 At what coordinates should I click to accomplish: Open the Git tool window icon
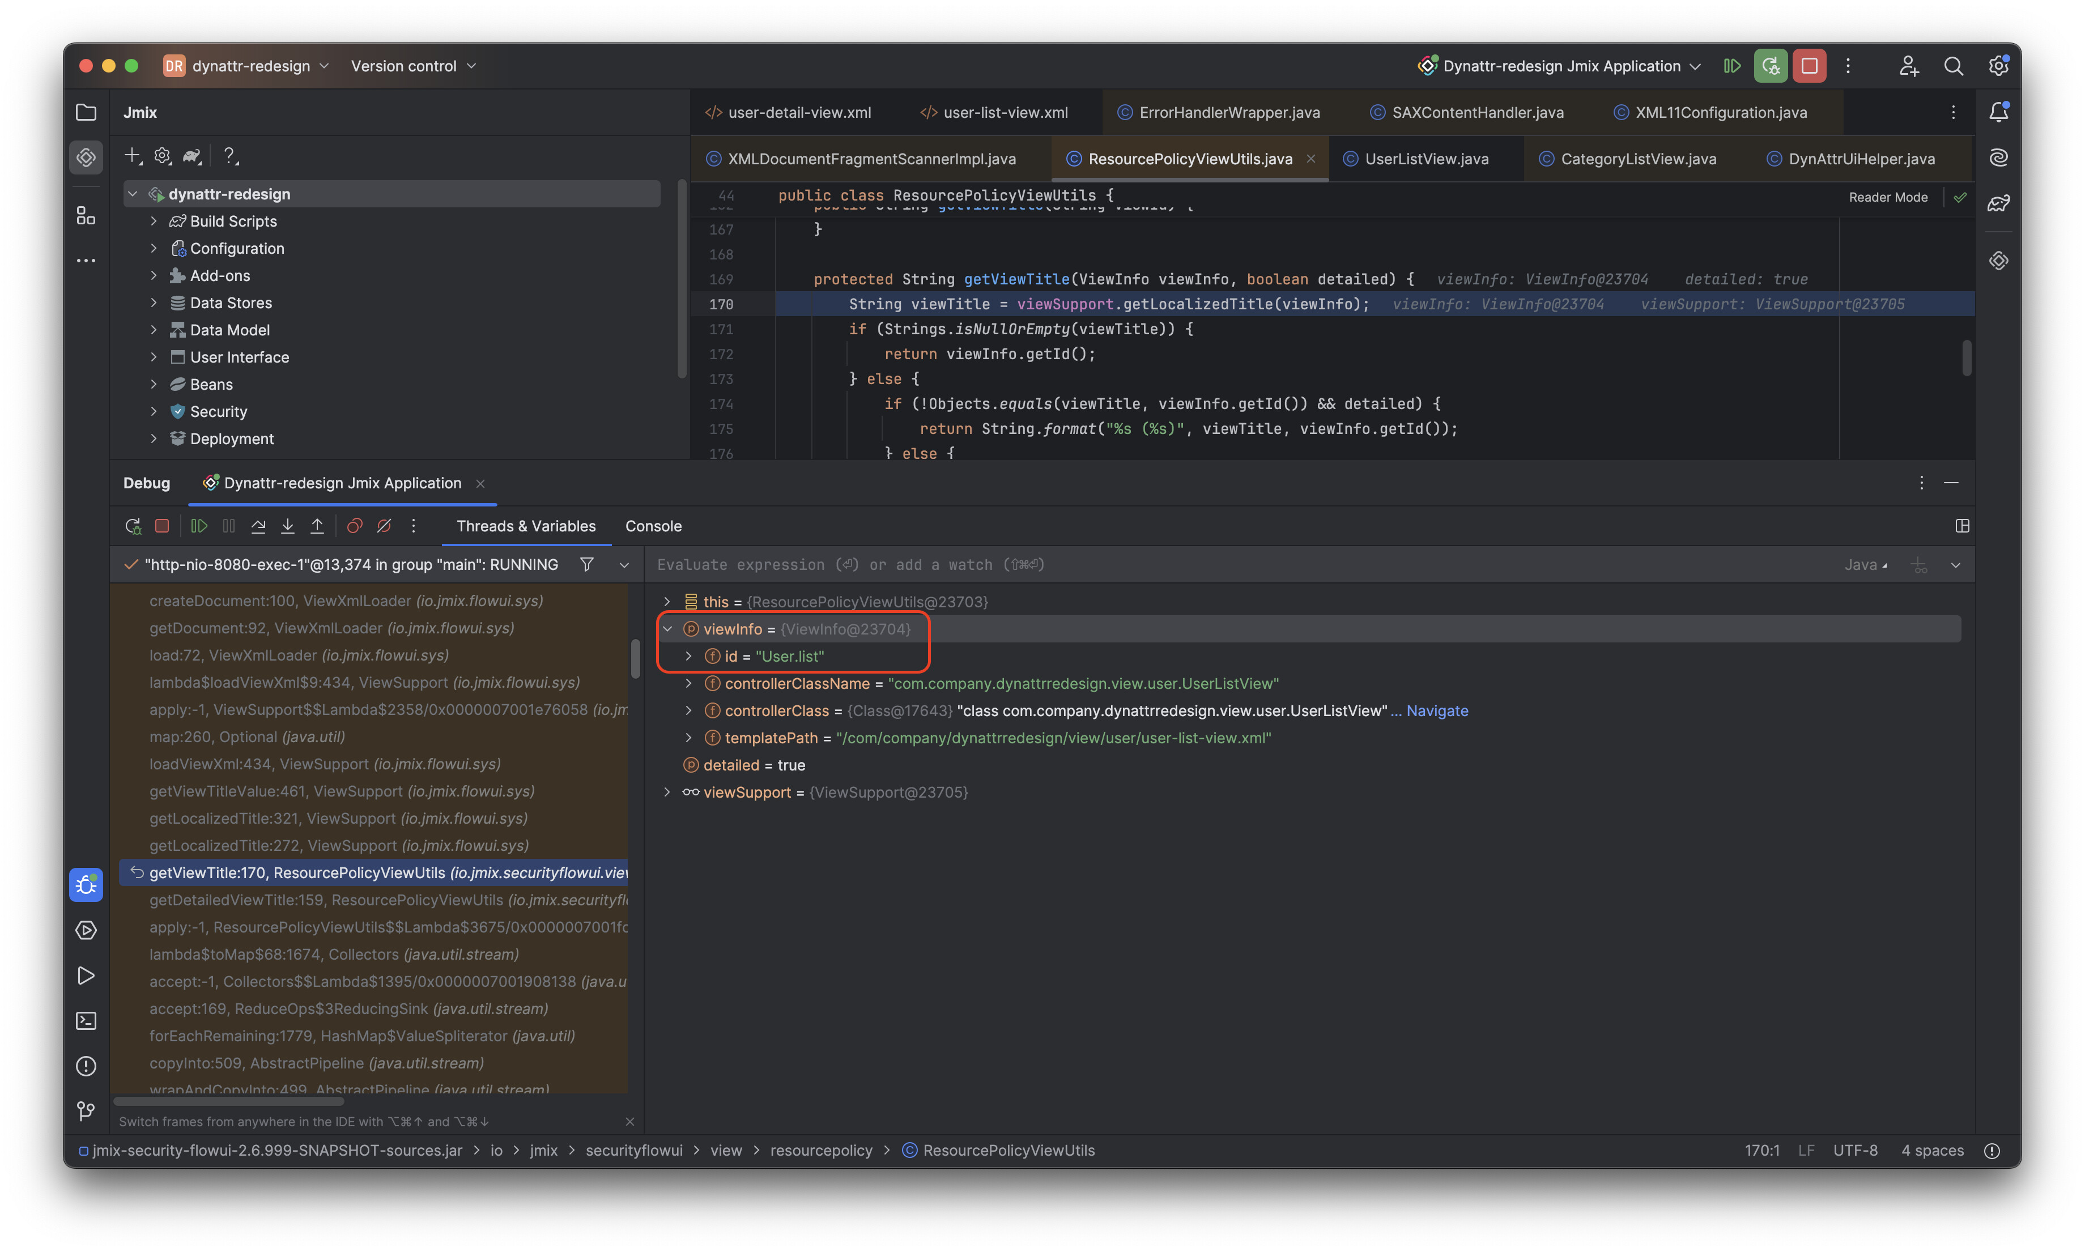(86, 1111)
